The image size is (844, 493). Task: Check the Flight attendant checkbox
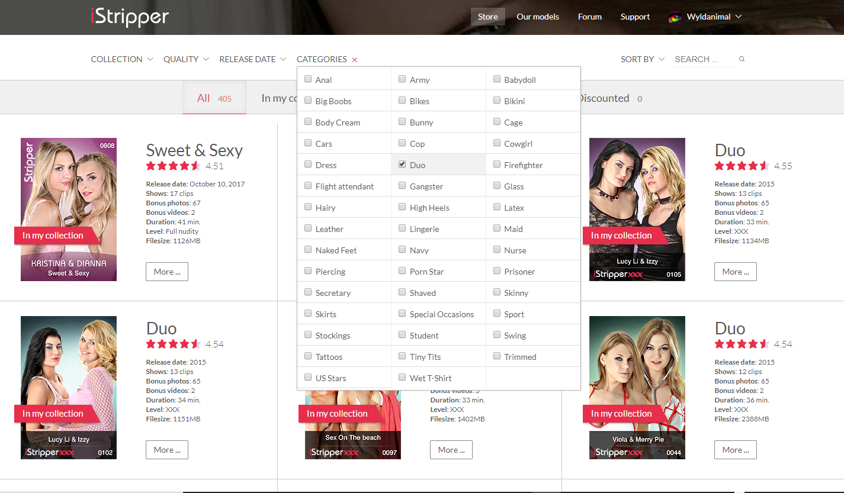tap(308, 185)
